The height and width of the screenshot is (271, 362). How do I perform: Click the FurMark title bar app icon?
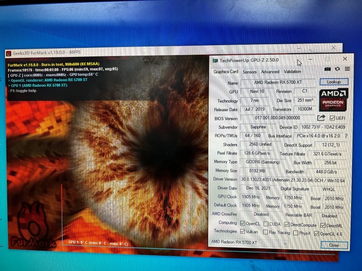point(9,54)
